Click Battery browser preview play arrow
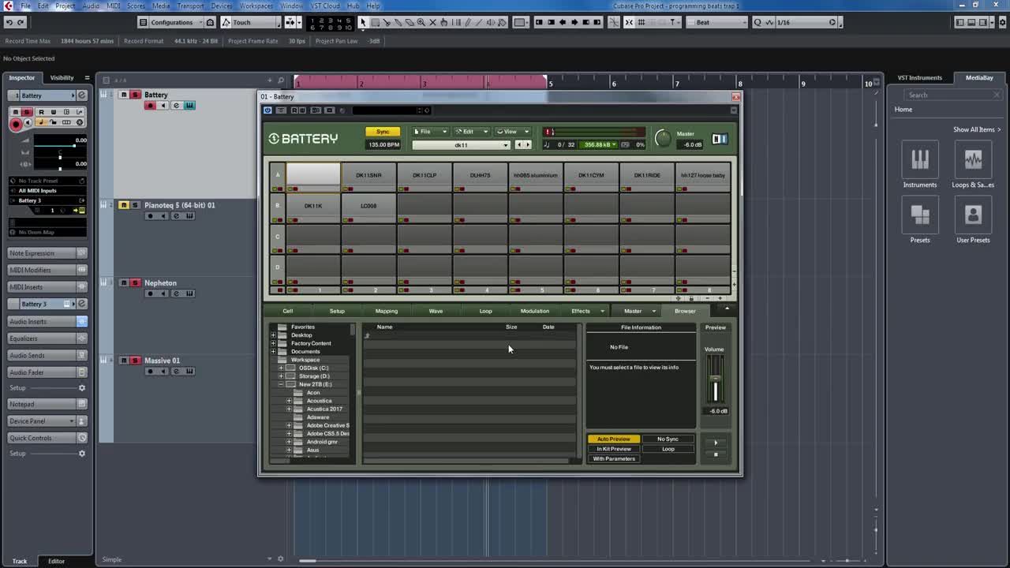Image resolution: width=1010 pixels, height=568 pixels. [716, 443]
